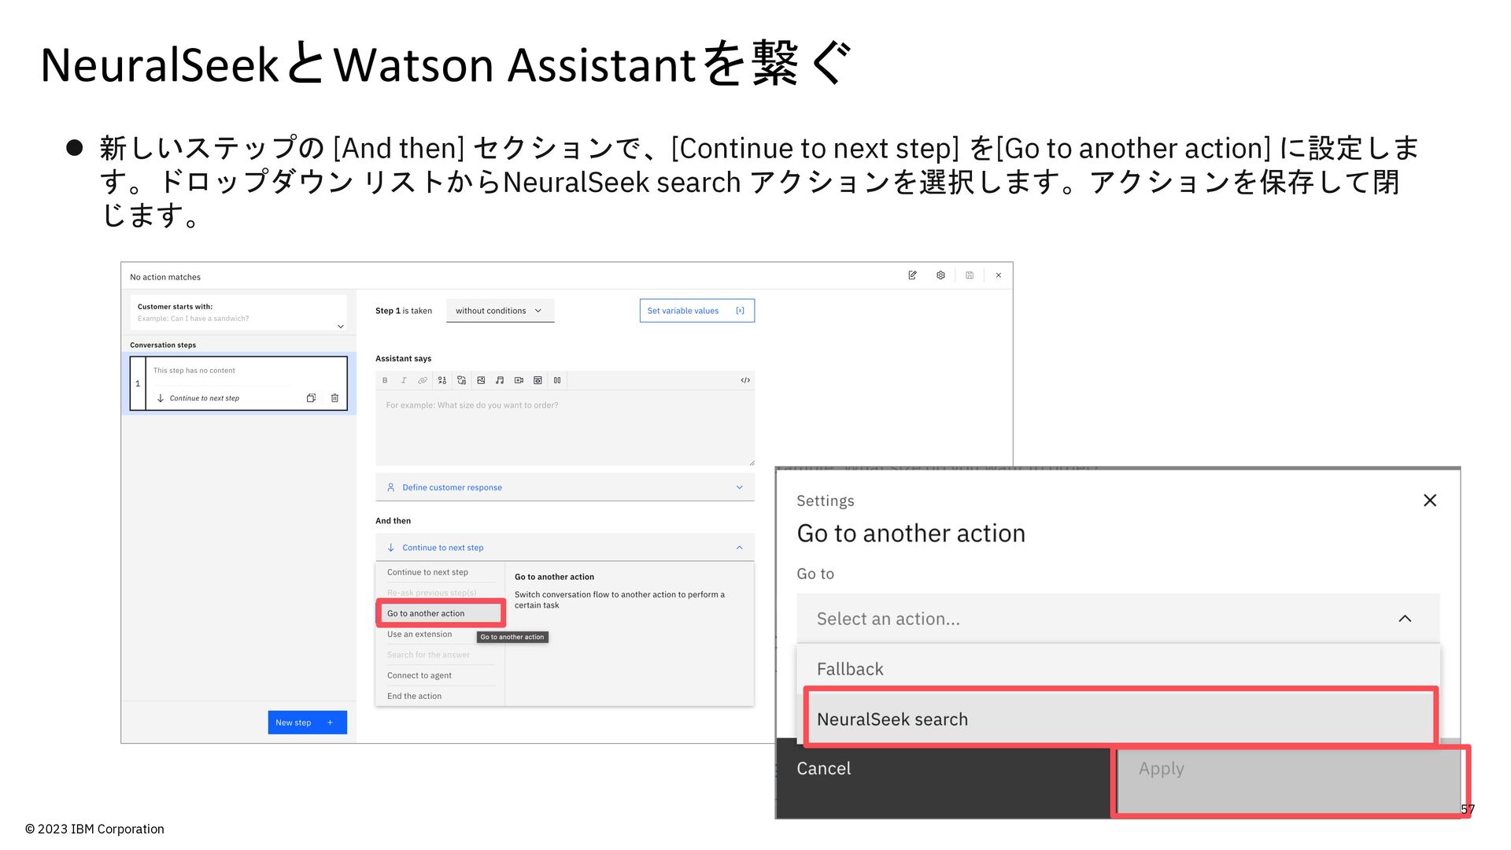Toggle bold formatting in Assistant says toolbar
Viewport: 1511px width, 850px height.
tap(385, 380)
